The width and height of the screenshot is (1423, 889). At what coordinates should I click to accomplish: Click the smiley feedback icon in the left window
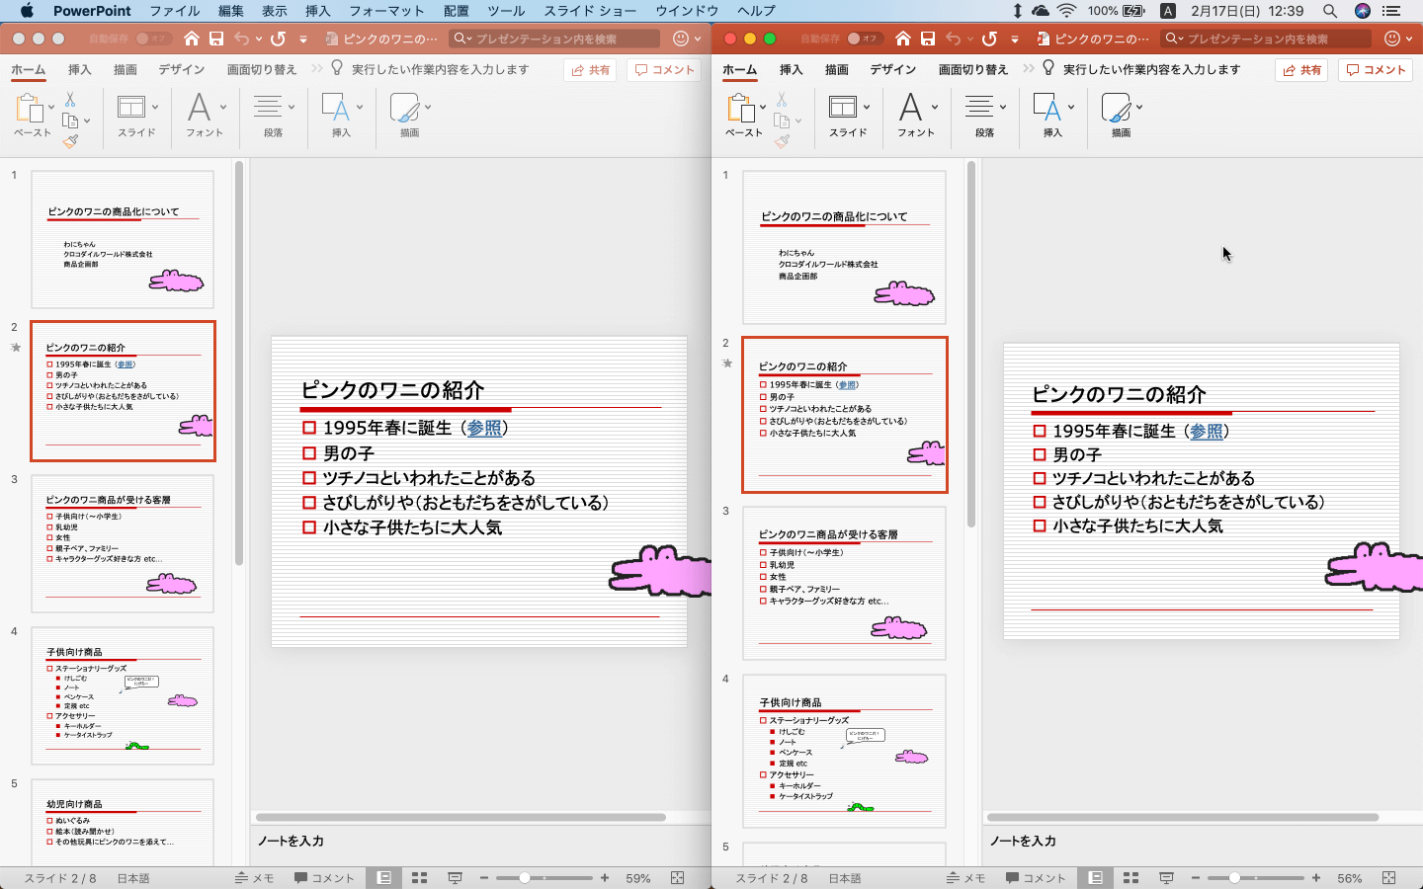click(681, 39)
